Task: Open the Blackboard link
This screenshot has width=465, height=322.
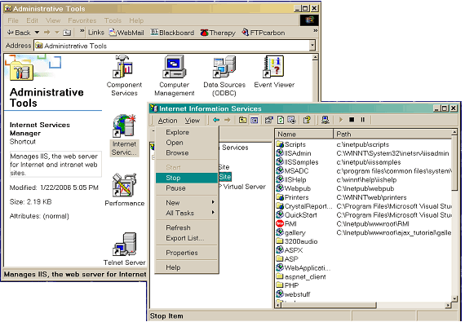Action: [172, 33]
